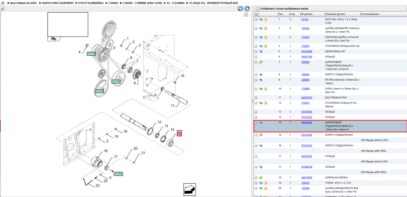Navigate to 'New Holland AG APAC' breadcrumb
The width and height of the screenshot is (407, 197).
pos(24,3)
